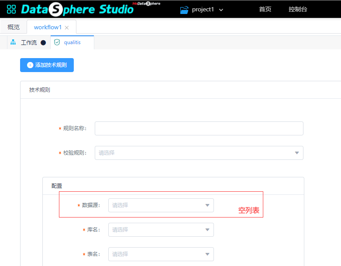341x266 pixels.
Task: Switch to the 工作流 sub-tab
Action: [x=29, y=42]
